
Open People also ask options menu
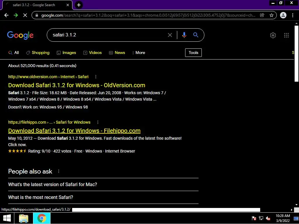(59, 171)
